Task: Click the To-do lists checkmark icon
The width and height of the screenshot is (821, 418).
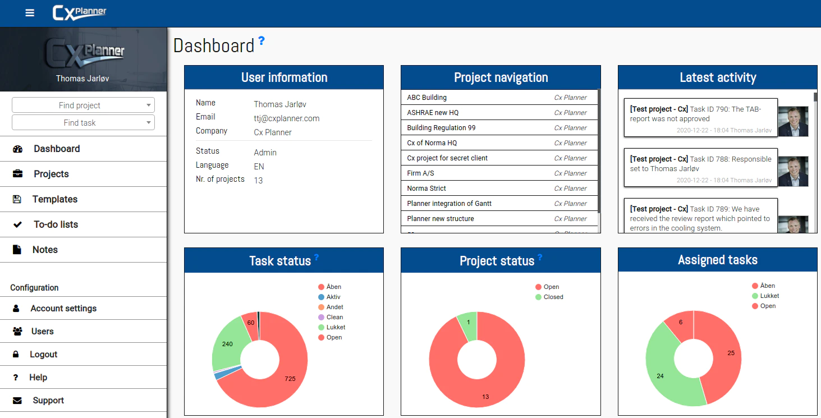Action: click(17, 224)
